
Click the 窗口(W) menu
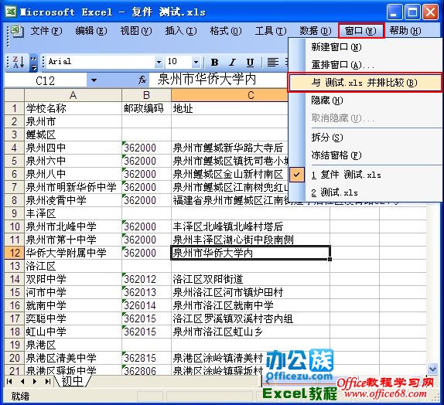point(360,31)
